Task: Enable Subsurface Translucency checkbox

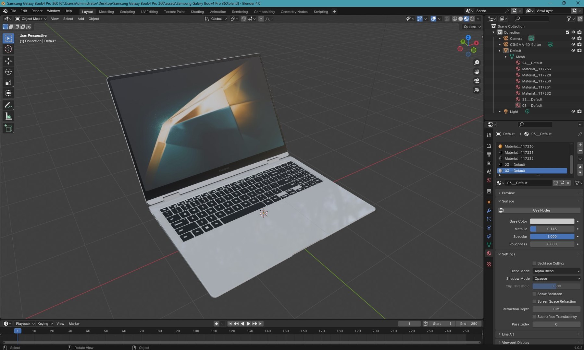Action: [x=534, y=317]
